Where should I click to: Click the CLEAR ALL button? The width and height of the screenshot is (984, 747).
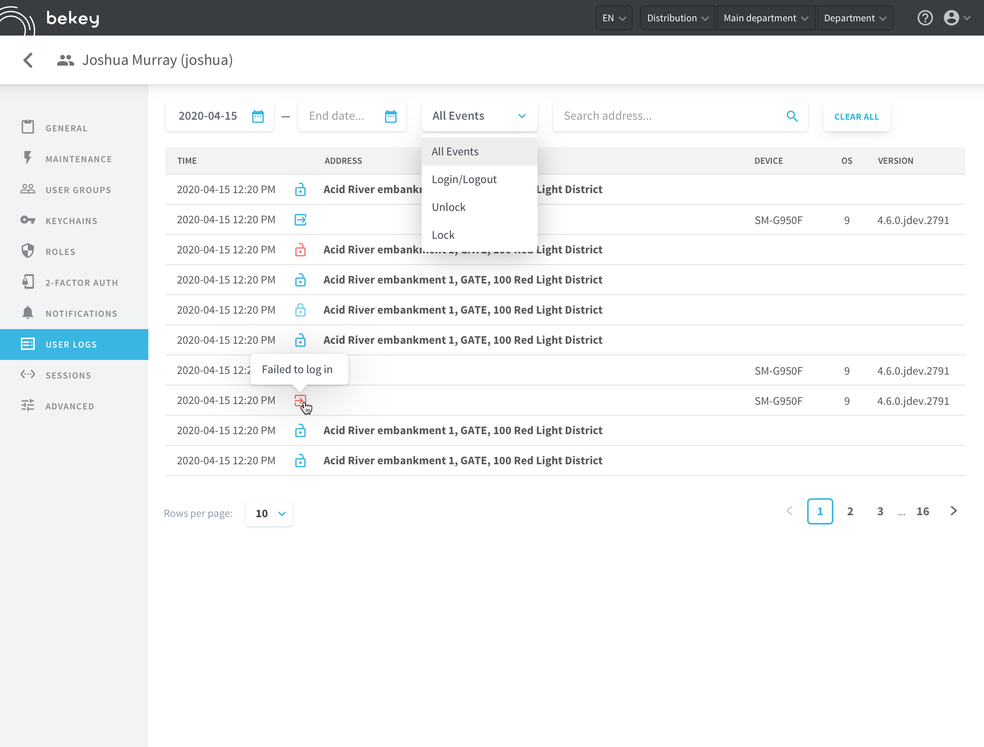pos(856,116)
